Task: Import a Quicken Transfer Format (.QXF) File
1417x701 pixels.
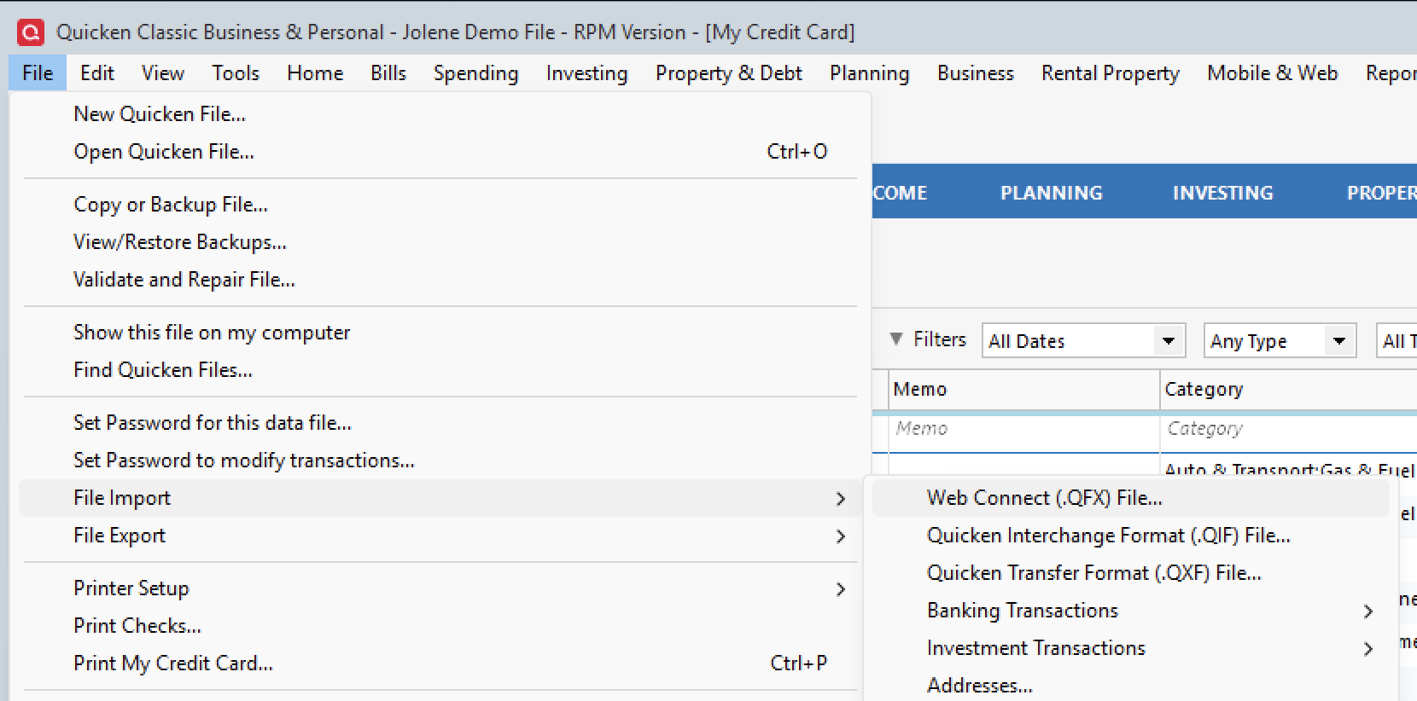Action: (x=1131, y=573)
